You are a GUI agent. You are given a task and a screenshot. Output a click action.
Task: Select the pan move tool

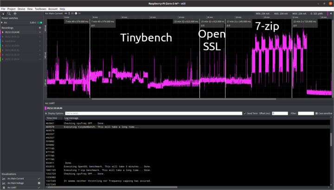coord(15,13)
